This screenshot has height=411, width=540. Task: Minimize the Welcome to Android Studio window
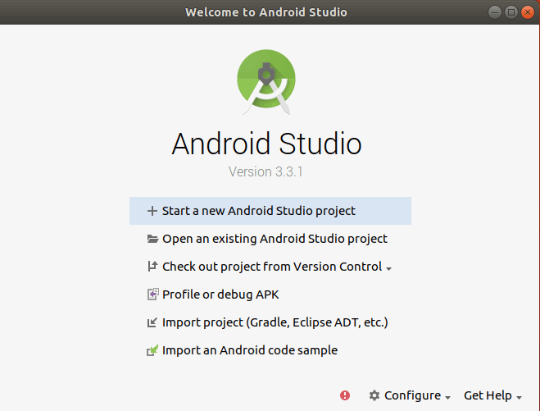click(495, 12)
